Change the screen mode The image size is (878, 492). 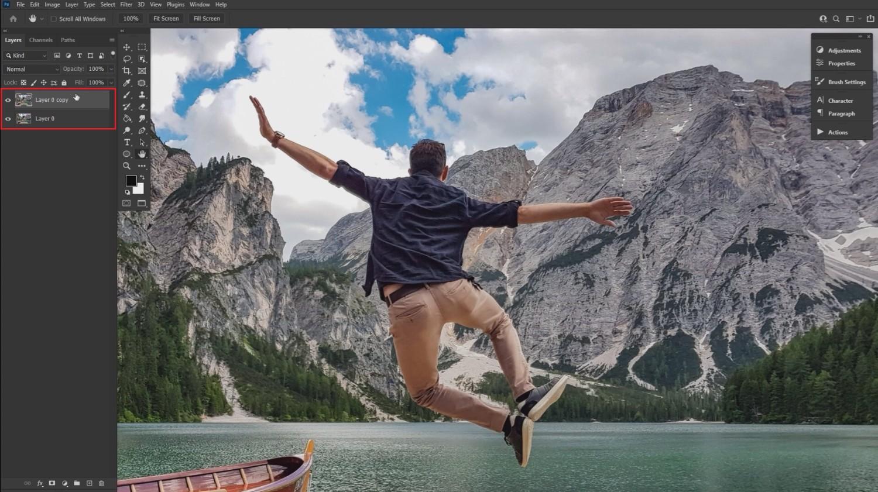coord(142,204)
